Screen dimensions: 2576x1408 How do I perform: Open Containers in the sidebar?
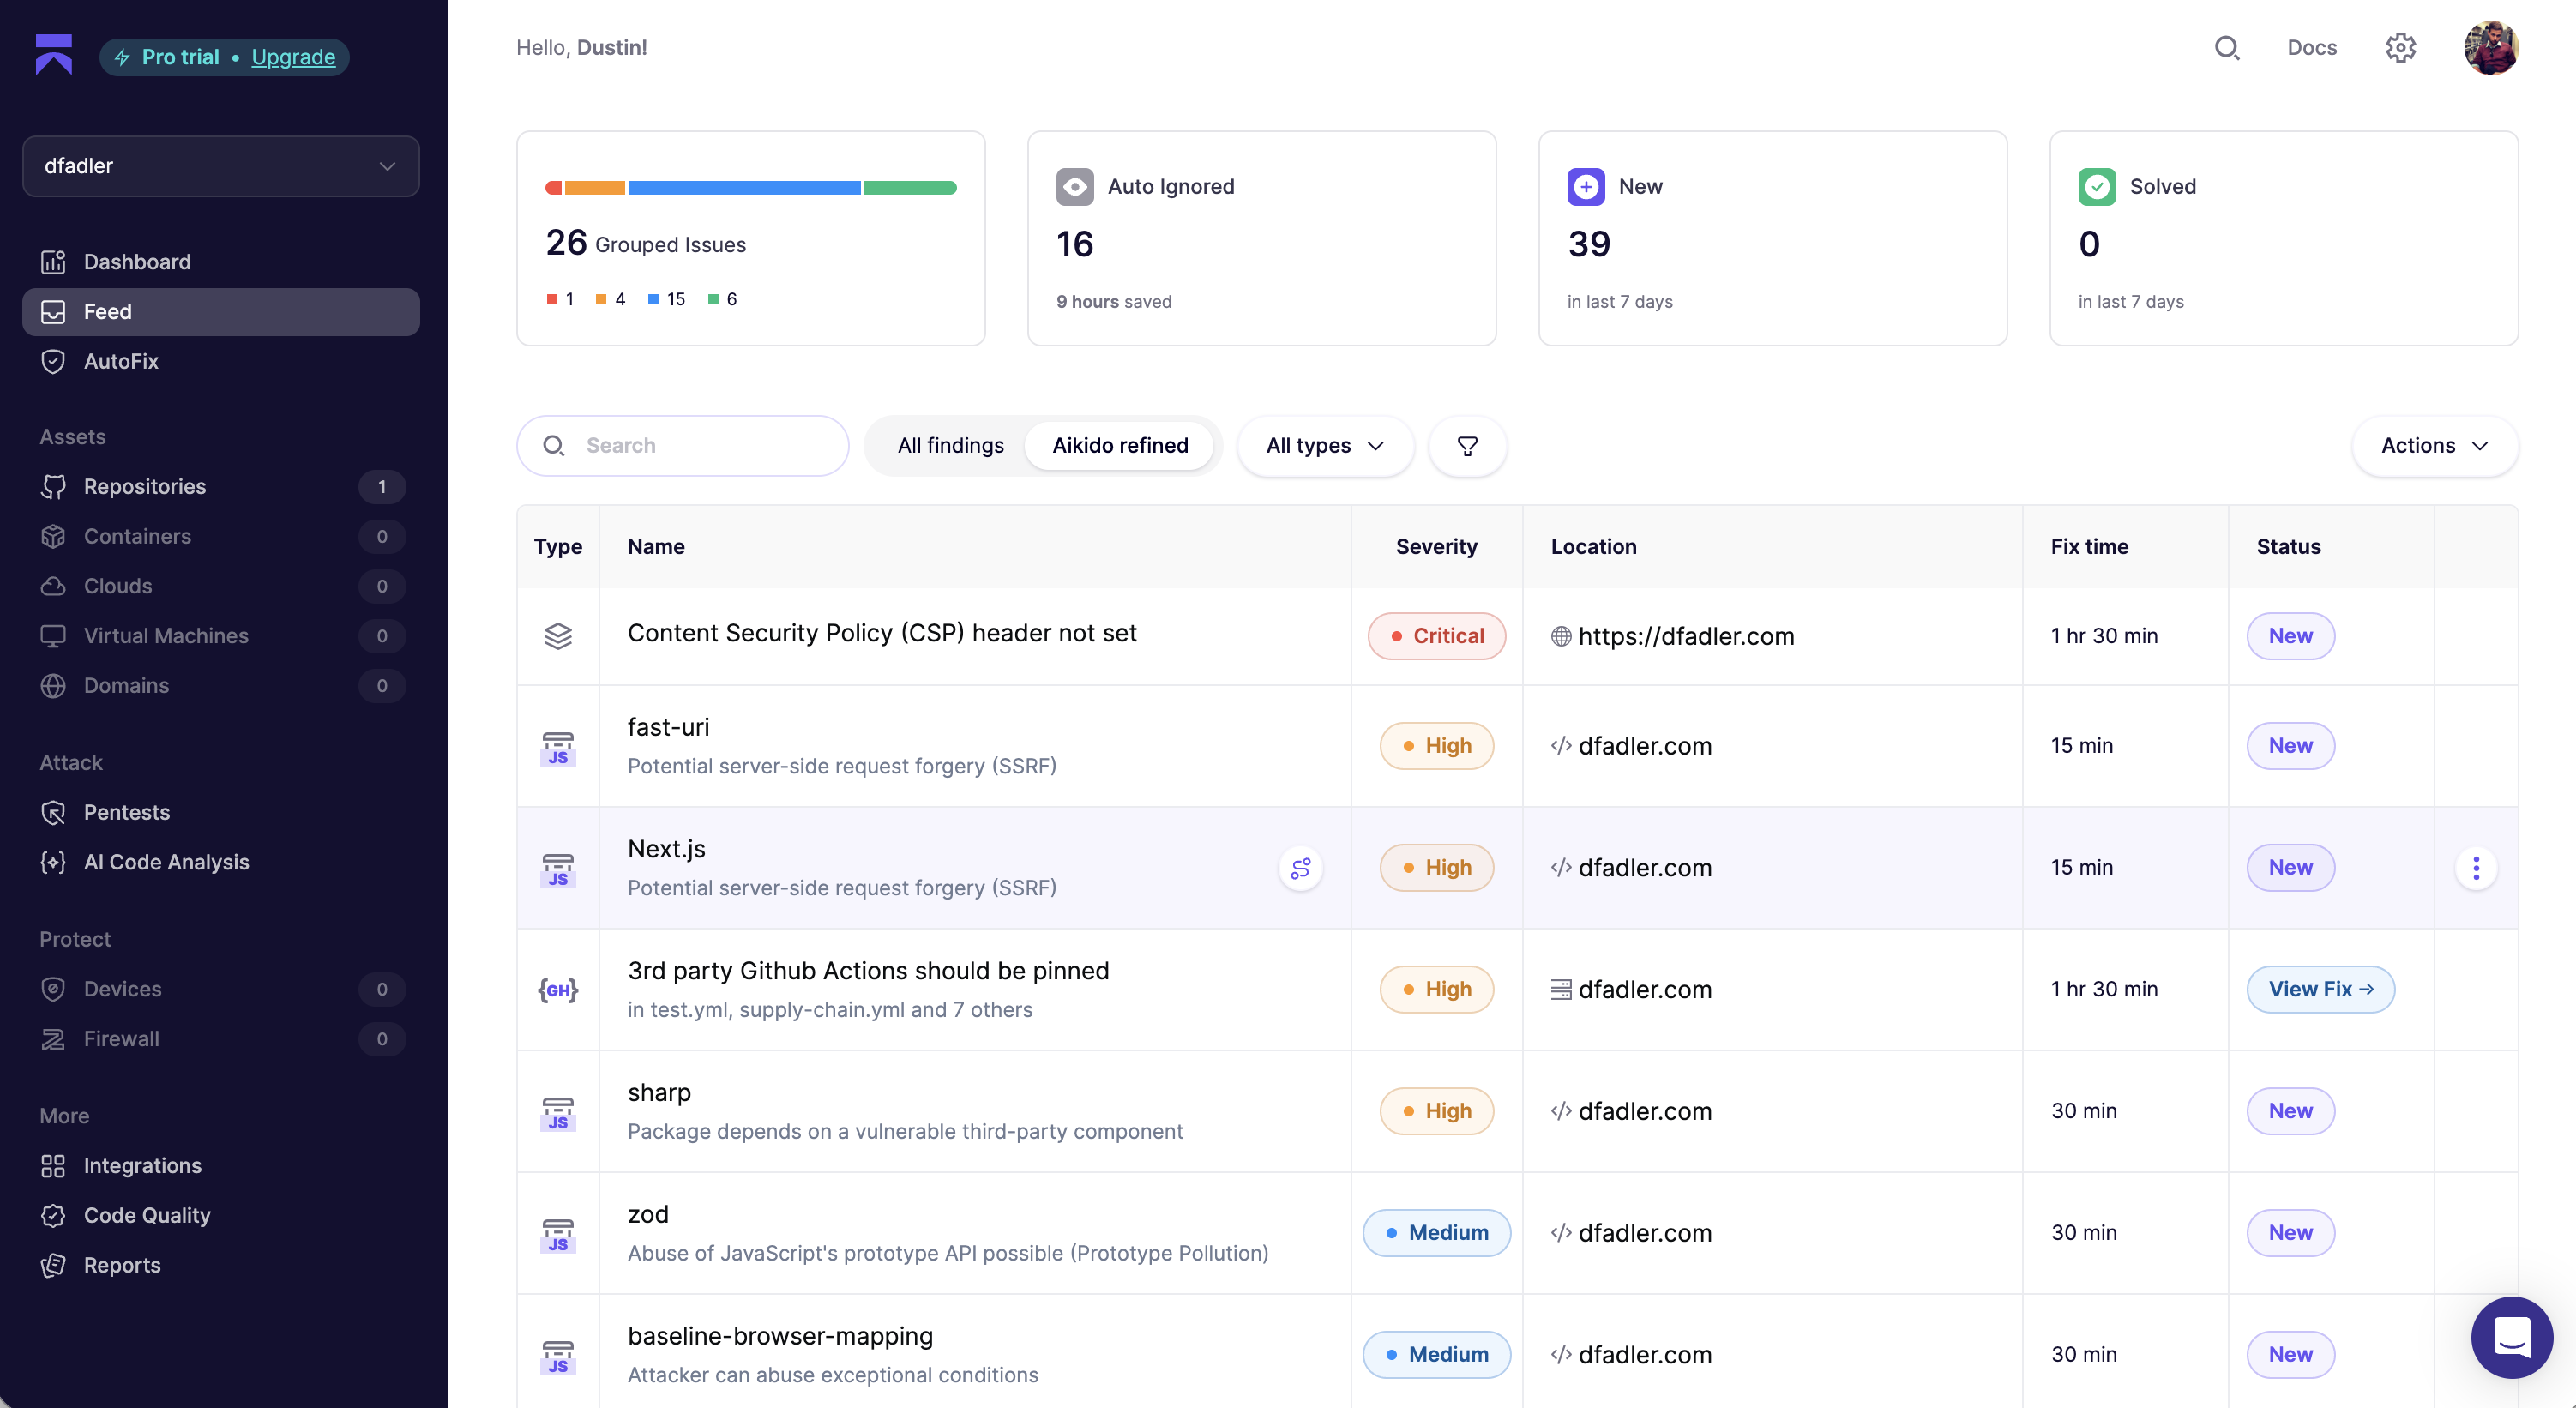pyautogui.click(x=220, y=537)
